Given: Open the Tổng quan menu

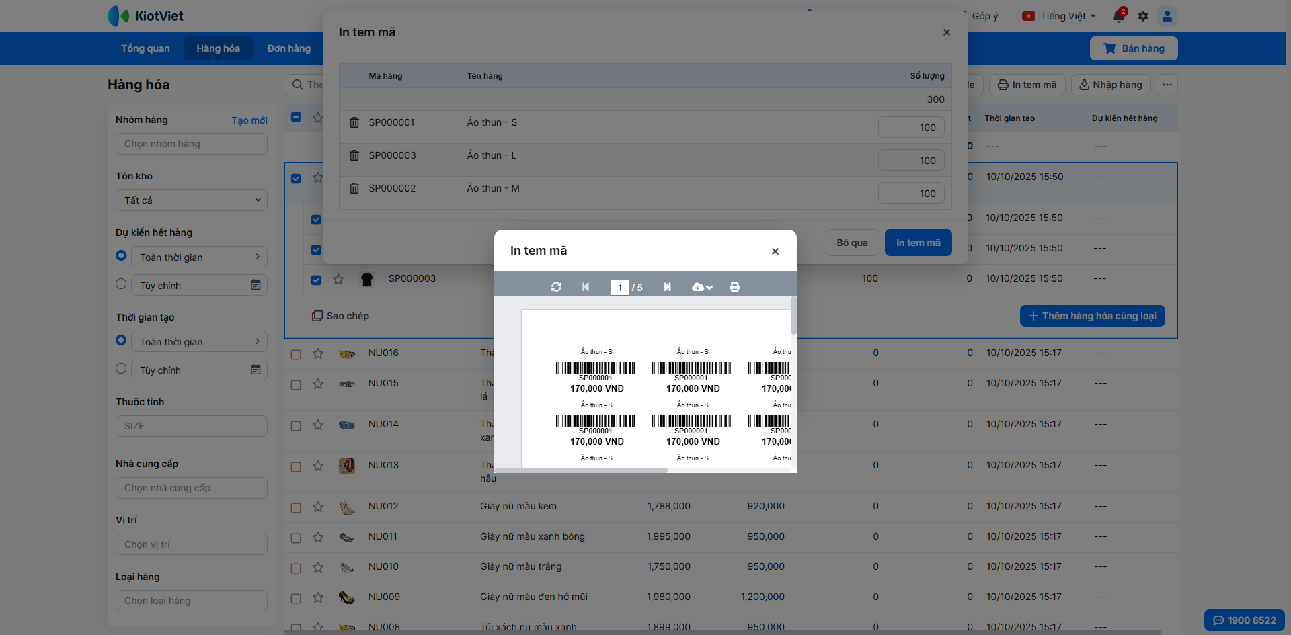Looking at the screenshot, I should [145, 48].
